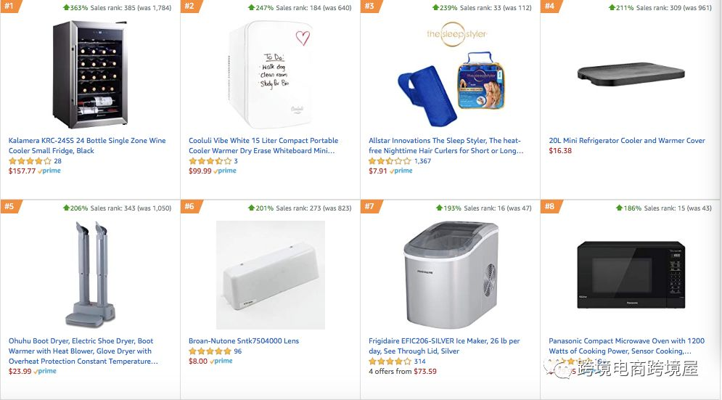Click the Broan-Nutone white lens image

271,274
